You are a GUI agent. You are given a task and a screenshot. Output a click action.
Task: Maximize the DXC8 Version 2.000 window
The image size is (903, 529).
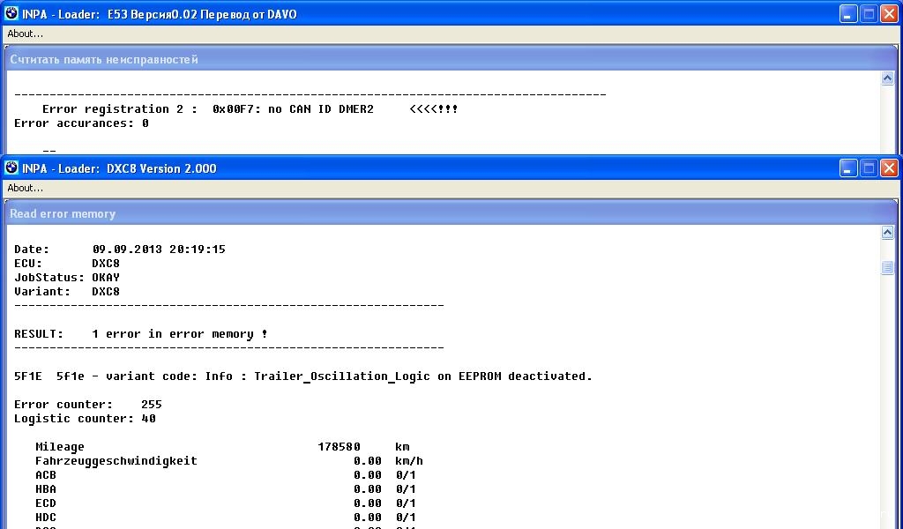[x=869, y=168]
